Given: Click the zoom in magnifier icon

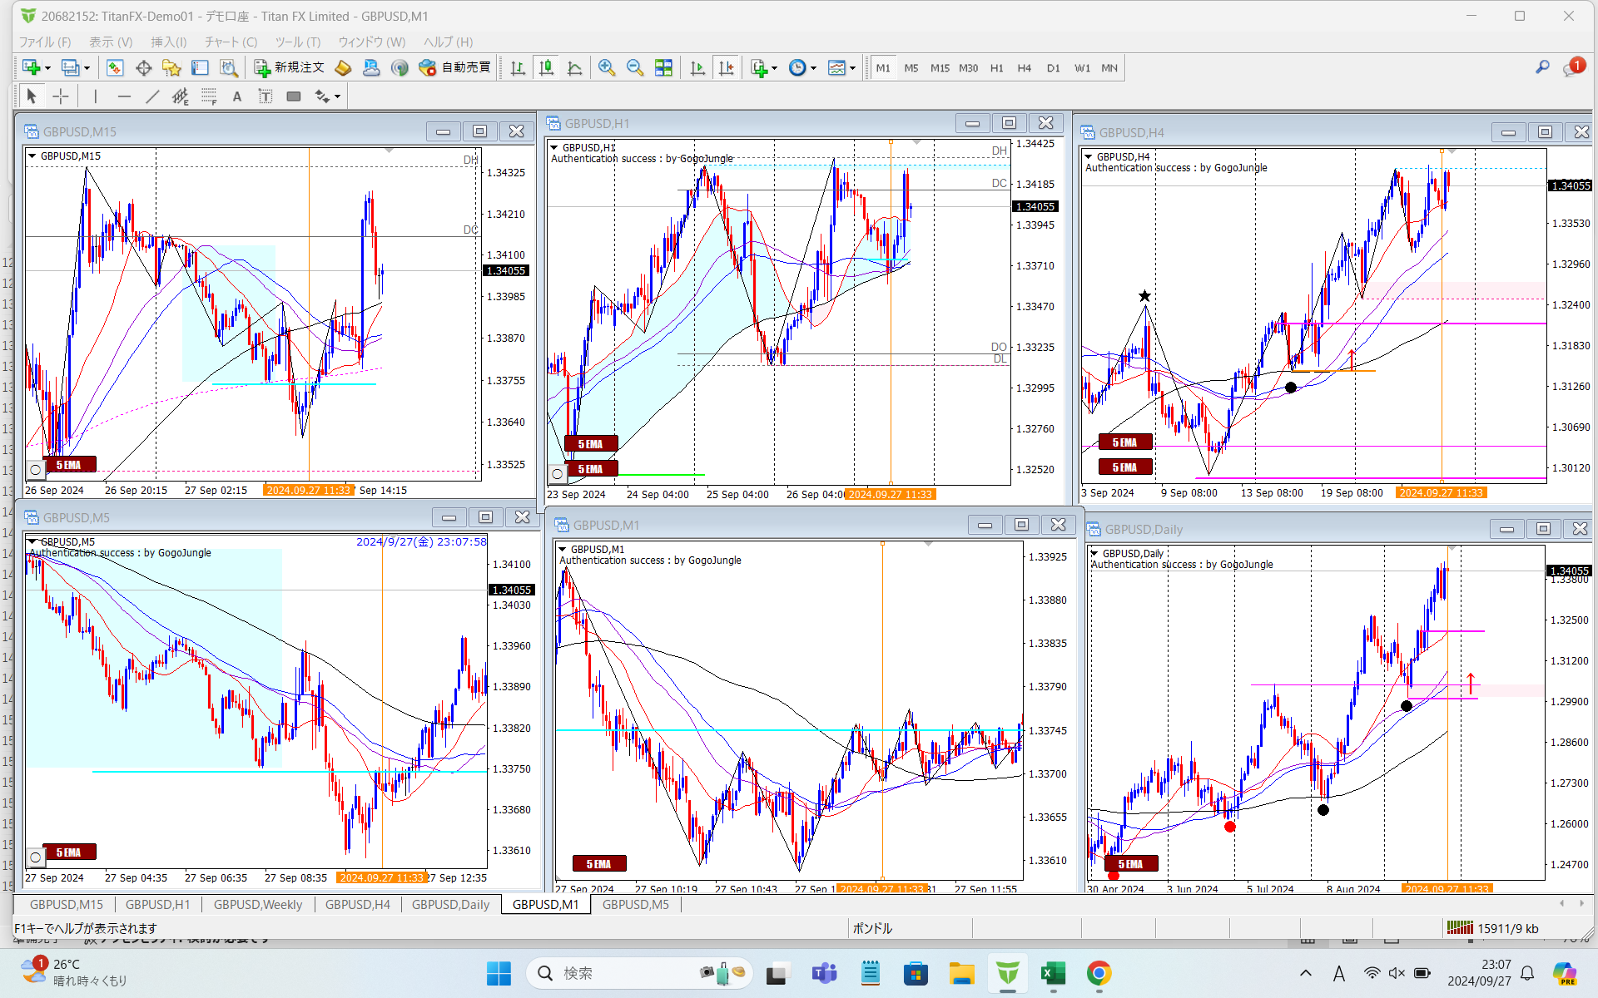Looking at the screenshot, I should tap(607, 68).
